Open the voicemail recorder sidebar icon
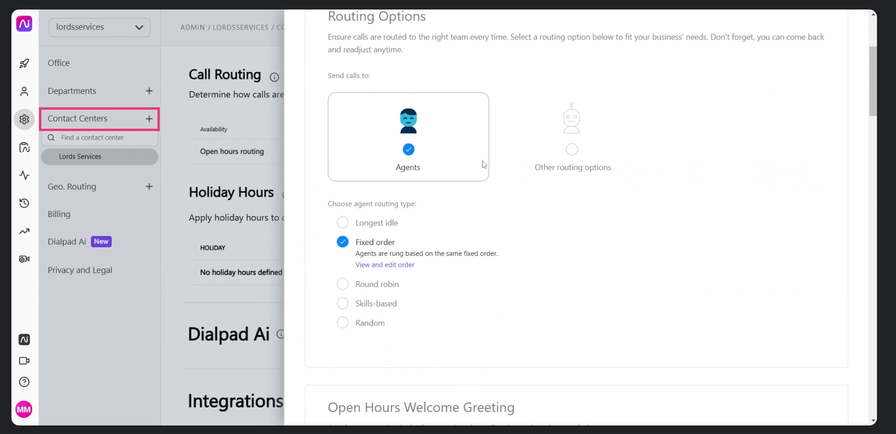 point(24,259)
